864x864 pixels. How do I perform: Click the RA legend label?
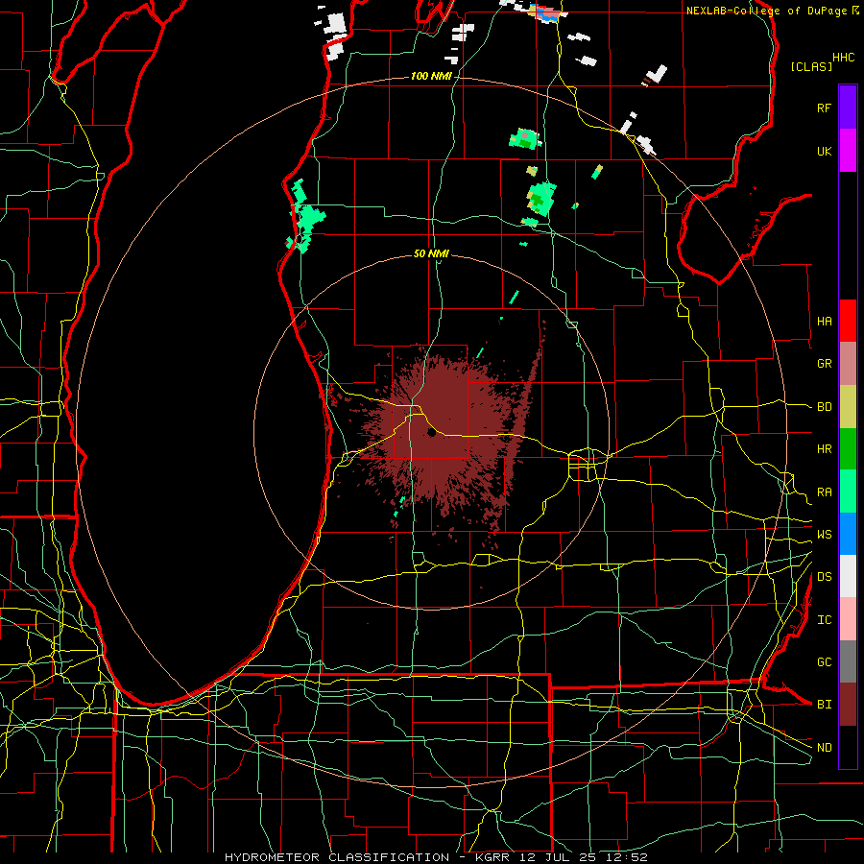click(824, 492)
